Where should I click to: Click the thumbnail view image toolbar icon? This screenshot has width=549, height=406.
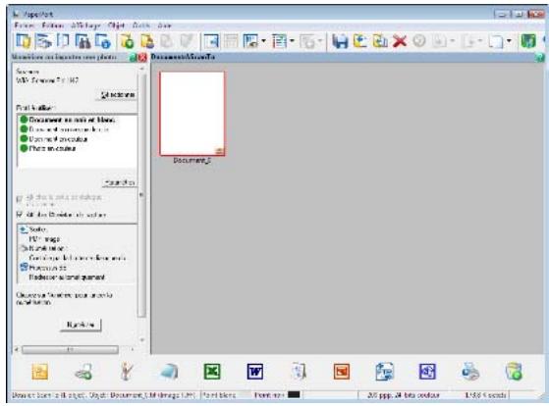[251, 41]
